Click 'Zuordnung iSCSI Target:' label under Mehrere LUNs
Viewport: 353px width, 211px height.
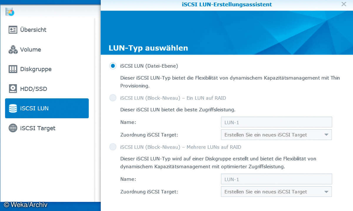(x=149, y=192)
